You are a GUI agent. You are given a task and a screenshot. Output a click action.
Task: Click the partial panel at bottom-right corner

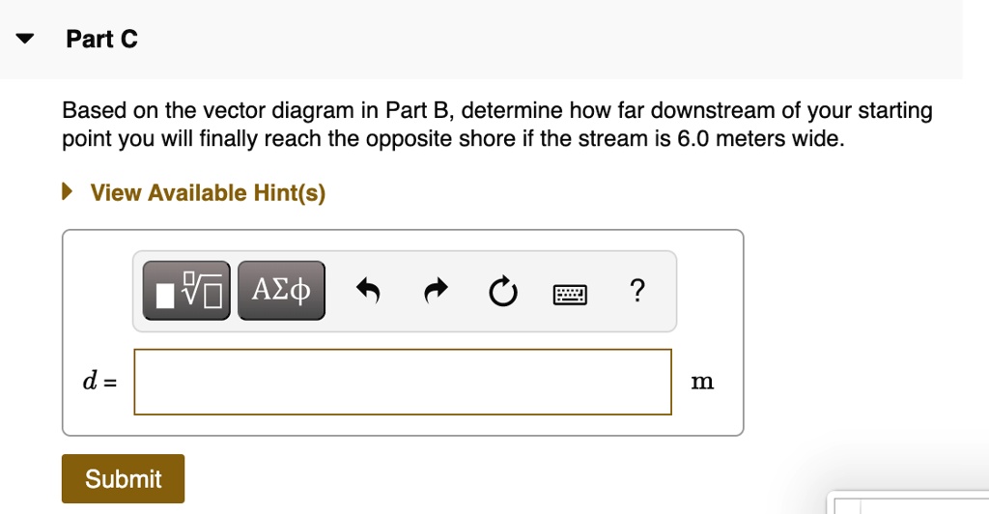(910, 504)
